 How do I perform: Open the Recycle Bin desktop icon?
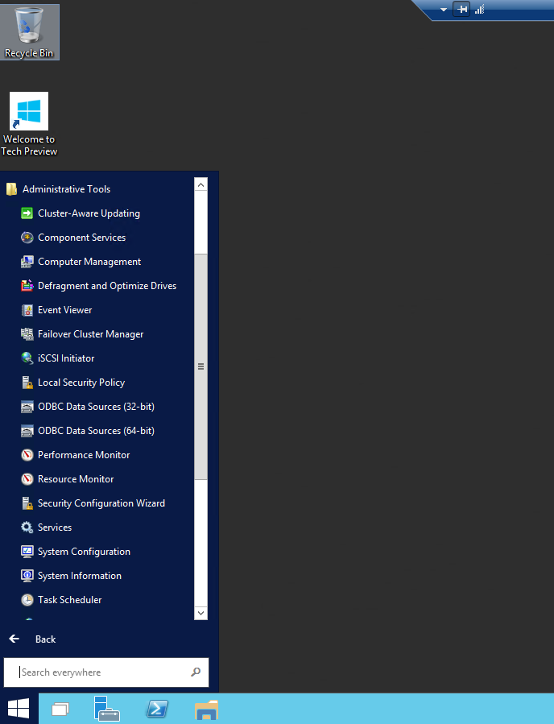coord(30,32)
